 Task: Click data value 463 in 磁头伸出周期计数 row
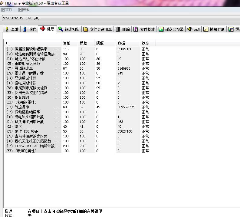pyautogui.click(x=120, y=122)
